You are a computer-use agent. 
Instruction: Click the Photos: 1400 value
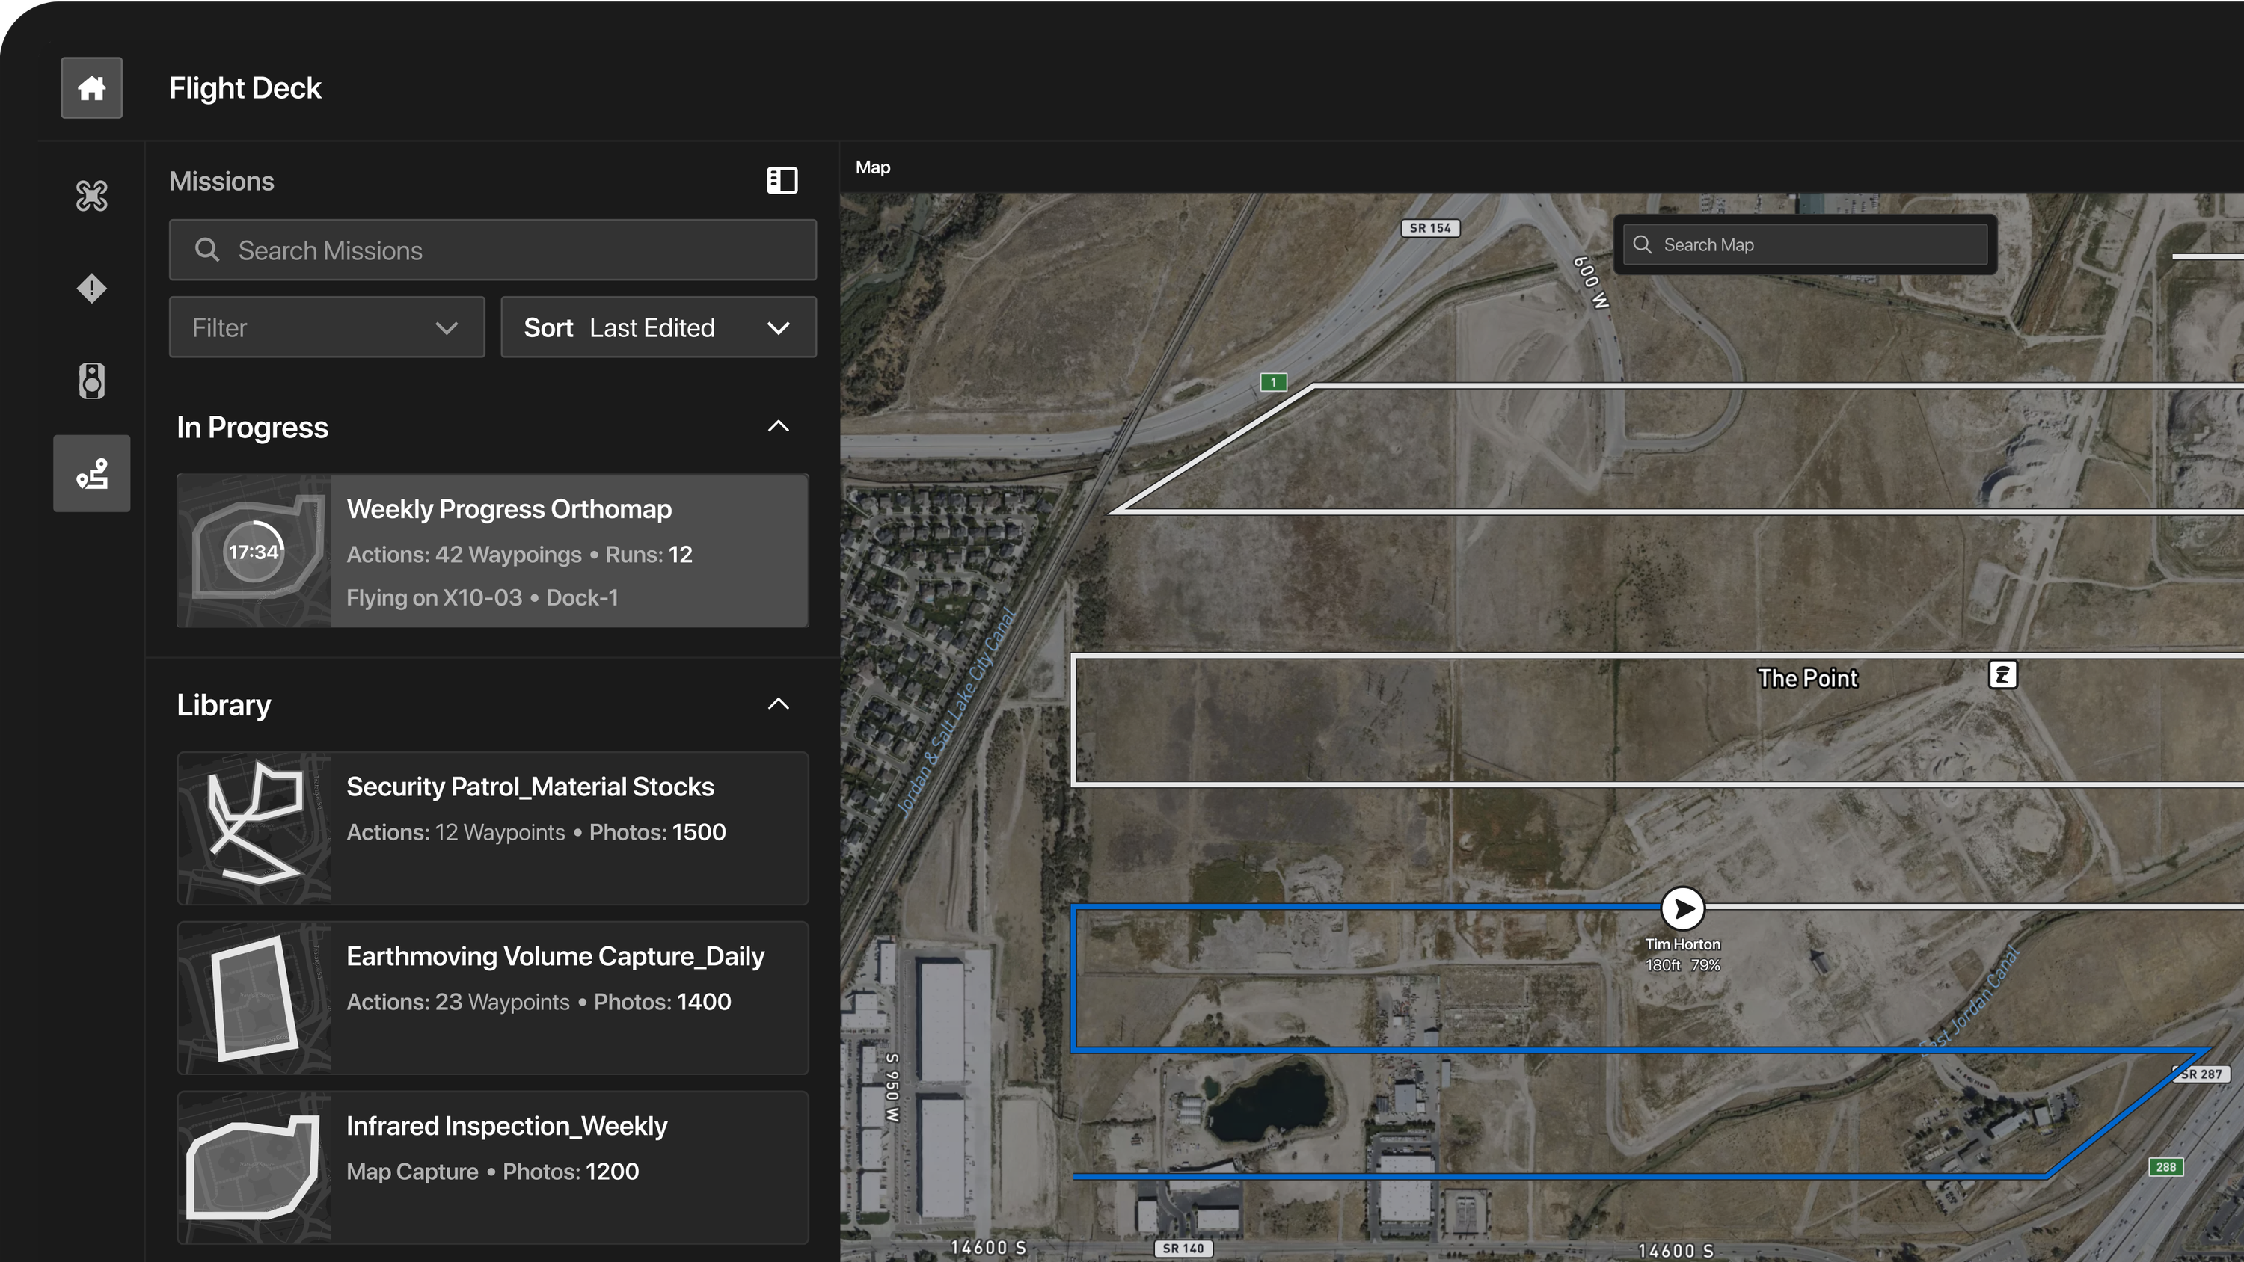click(x=662, y=1003)
